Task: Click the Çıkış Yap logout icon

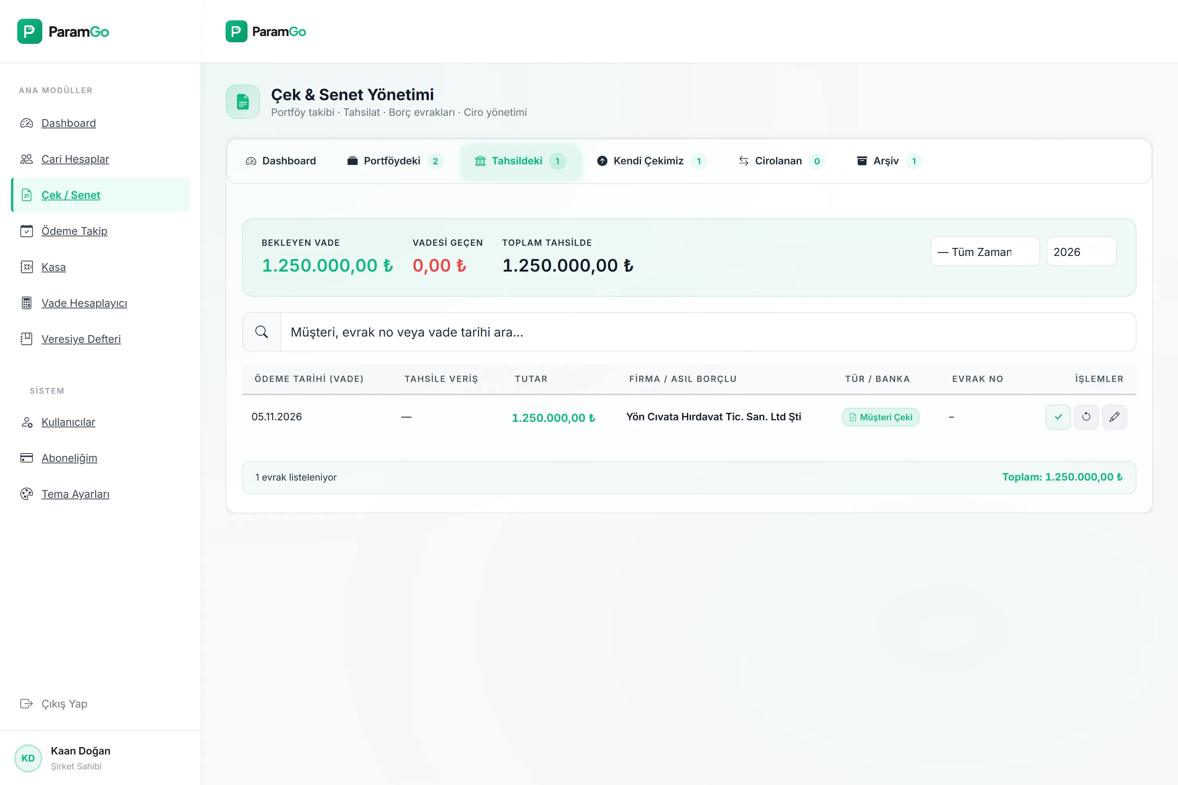Action: tap(27, 704)
